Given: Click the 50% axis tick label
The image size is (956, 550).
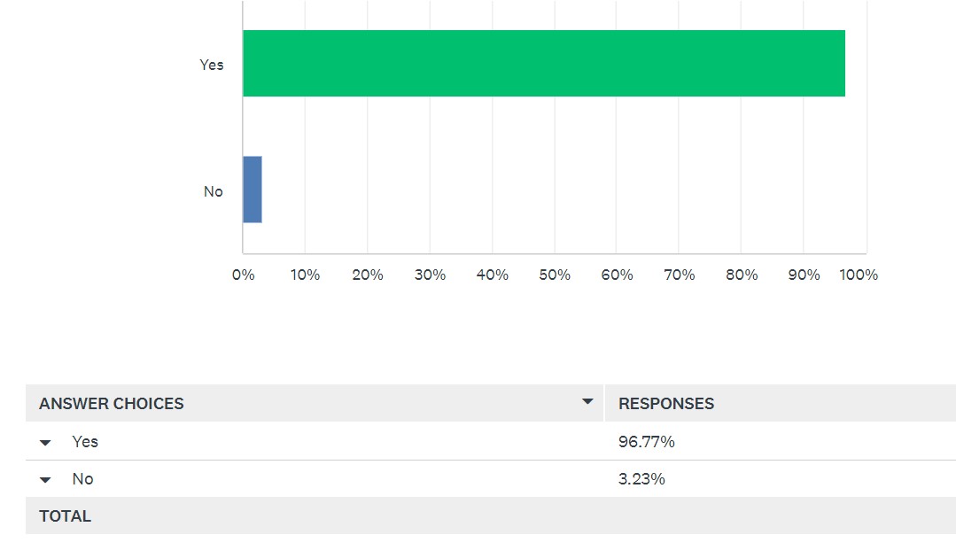Looking at the screenshot, I should (555, 275).
